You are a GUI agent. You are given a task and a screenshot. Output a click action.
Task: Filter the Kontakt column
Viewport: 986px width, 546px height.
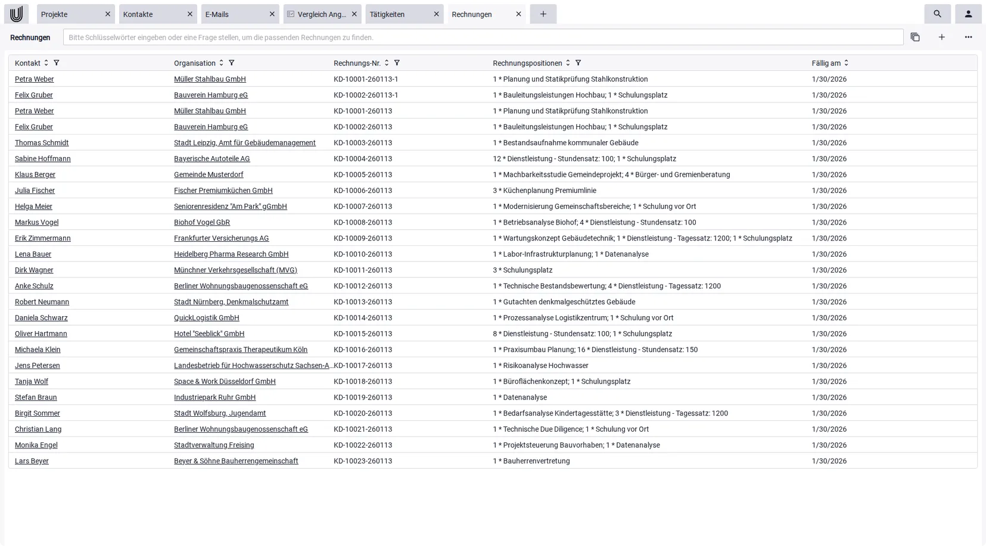tap(57, 63)
